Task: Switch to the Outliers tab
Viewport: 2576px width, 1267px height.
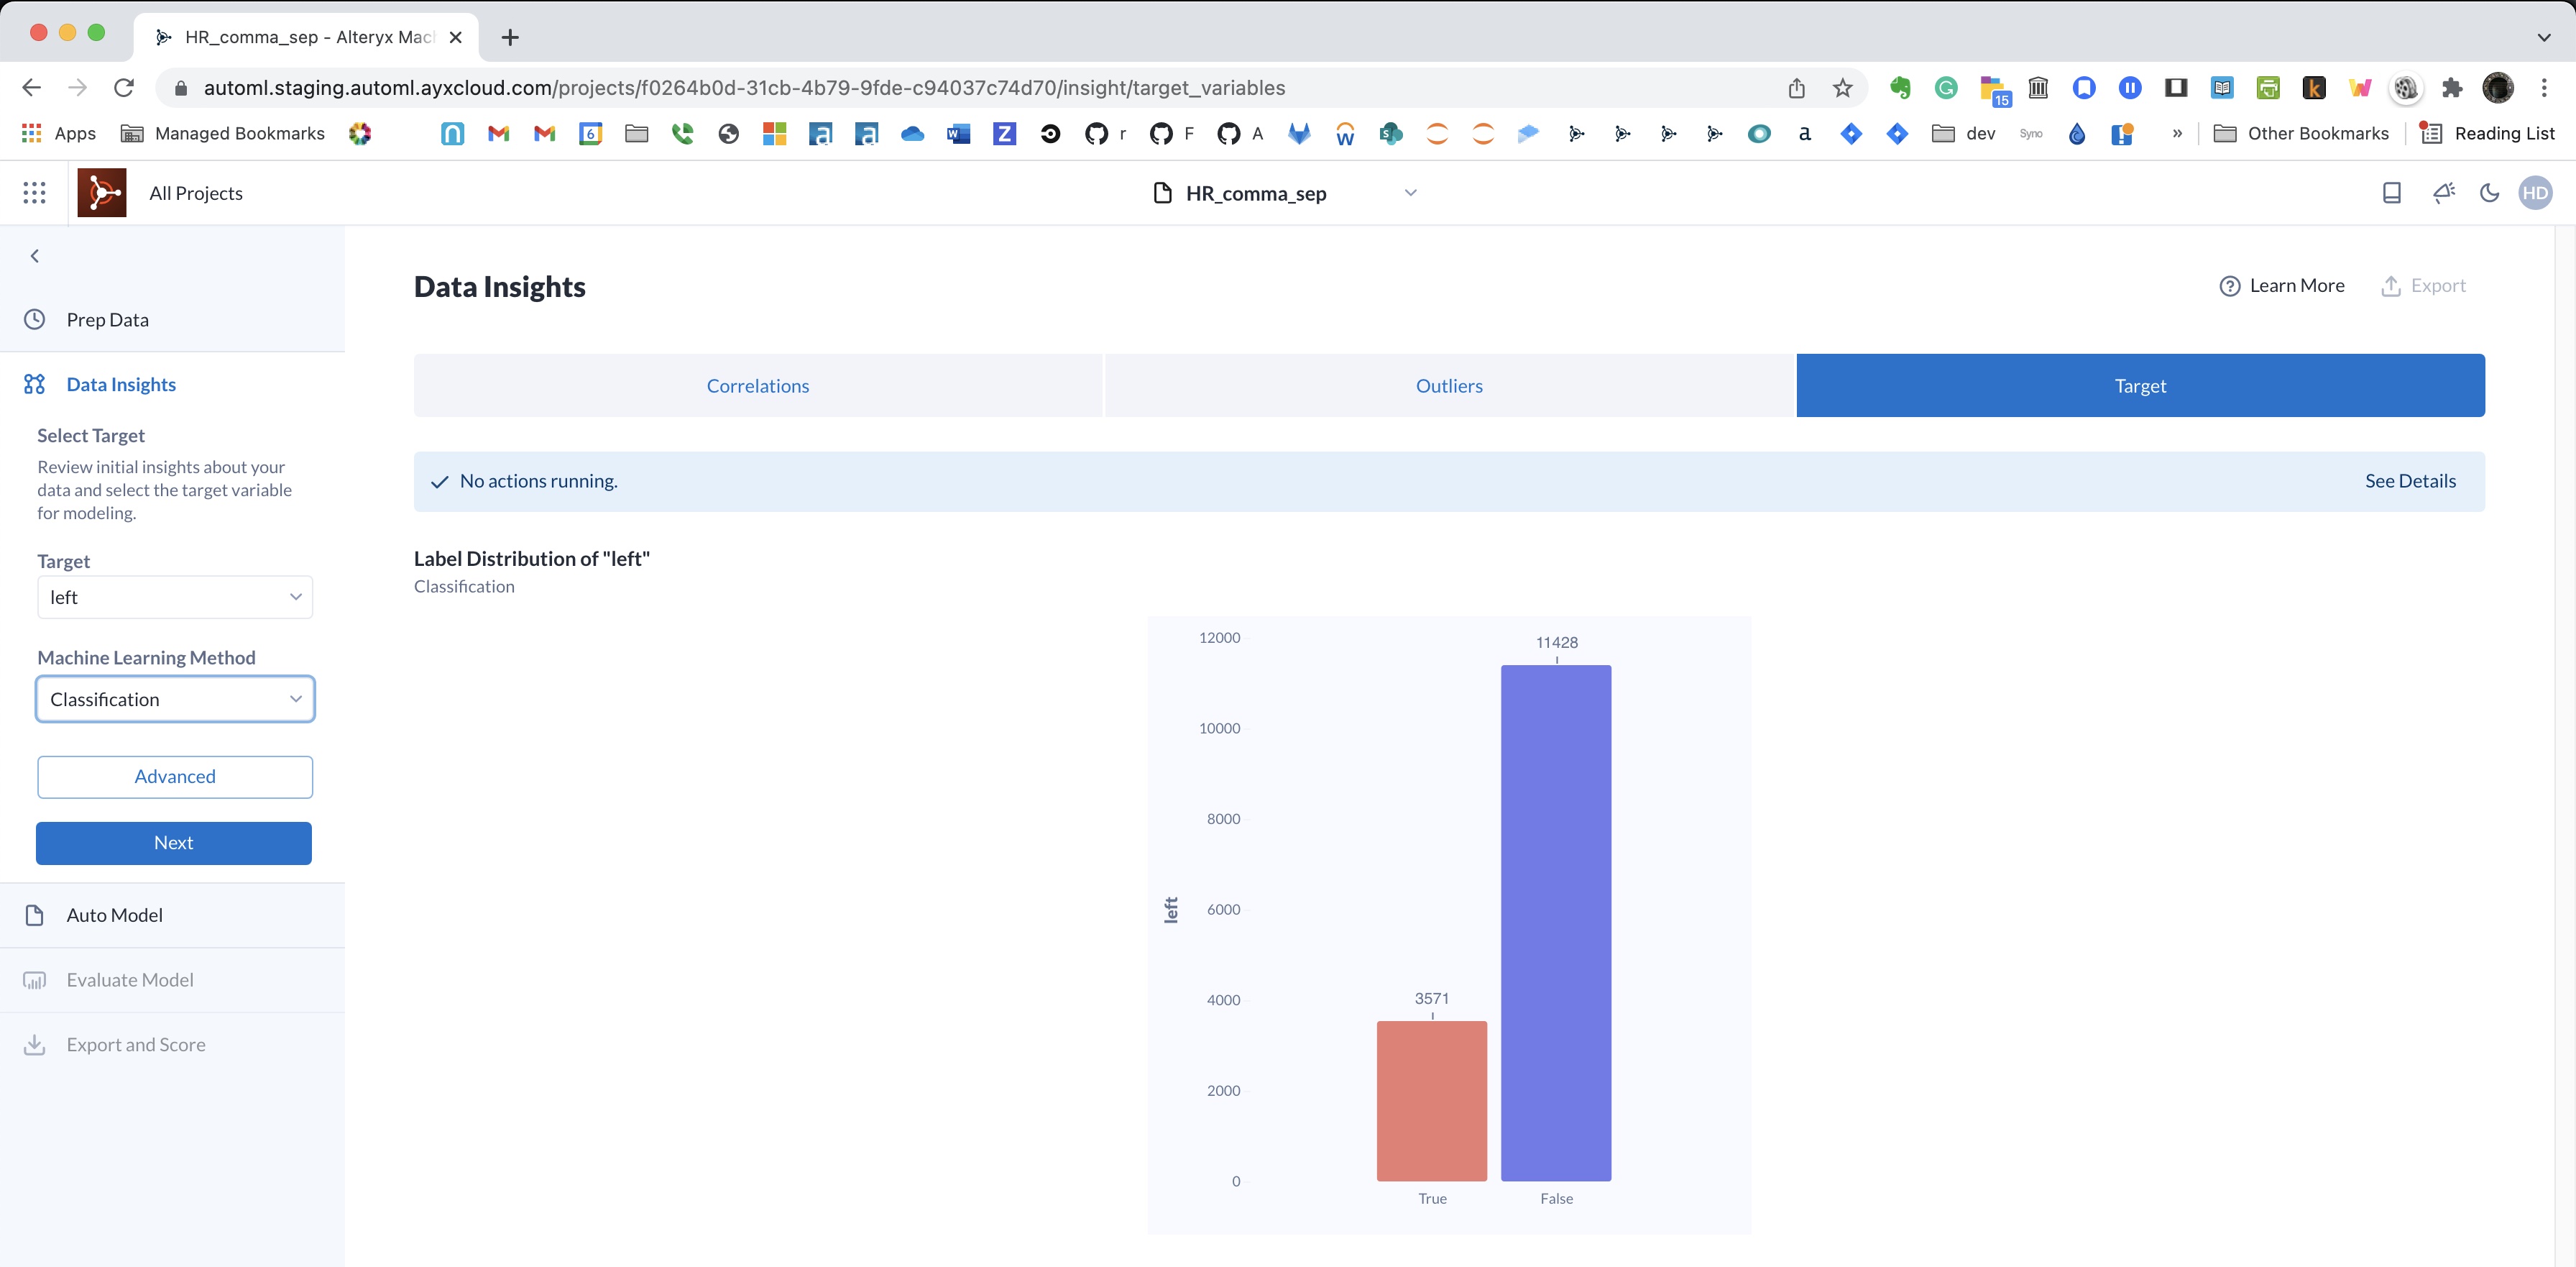Action: pos(1448,385)
